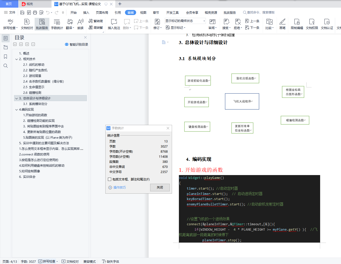Jump to 6. 实训体会 in outline
This screenshot has width=341, height=264.
click(x=27, y=177)
